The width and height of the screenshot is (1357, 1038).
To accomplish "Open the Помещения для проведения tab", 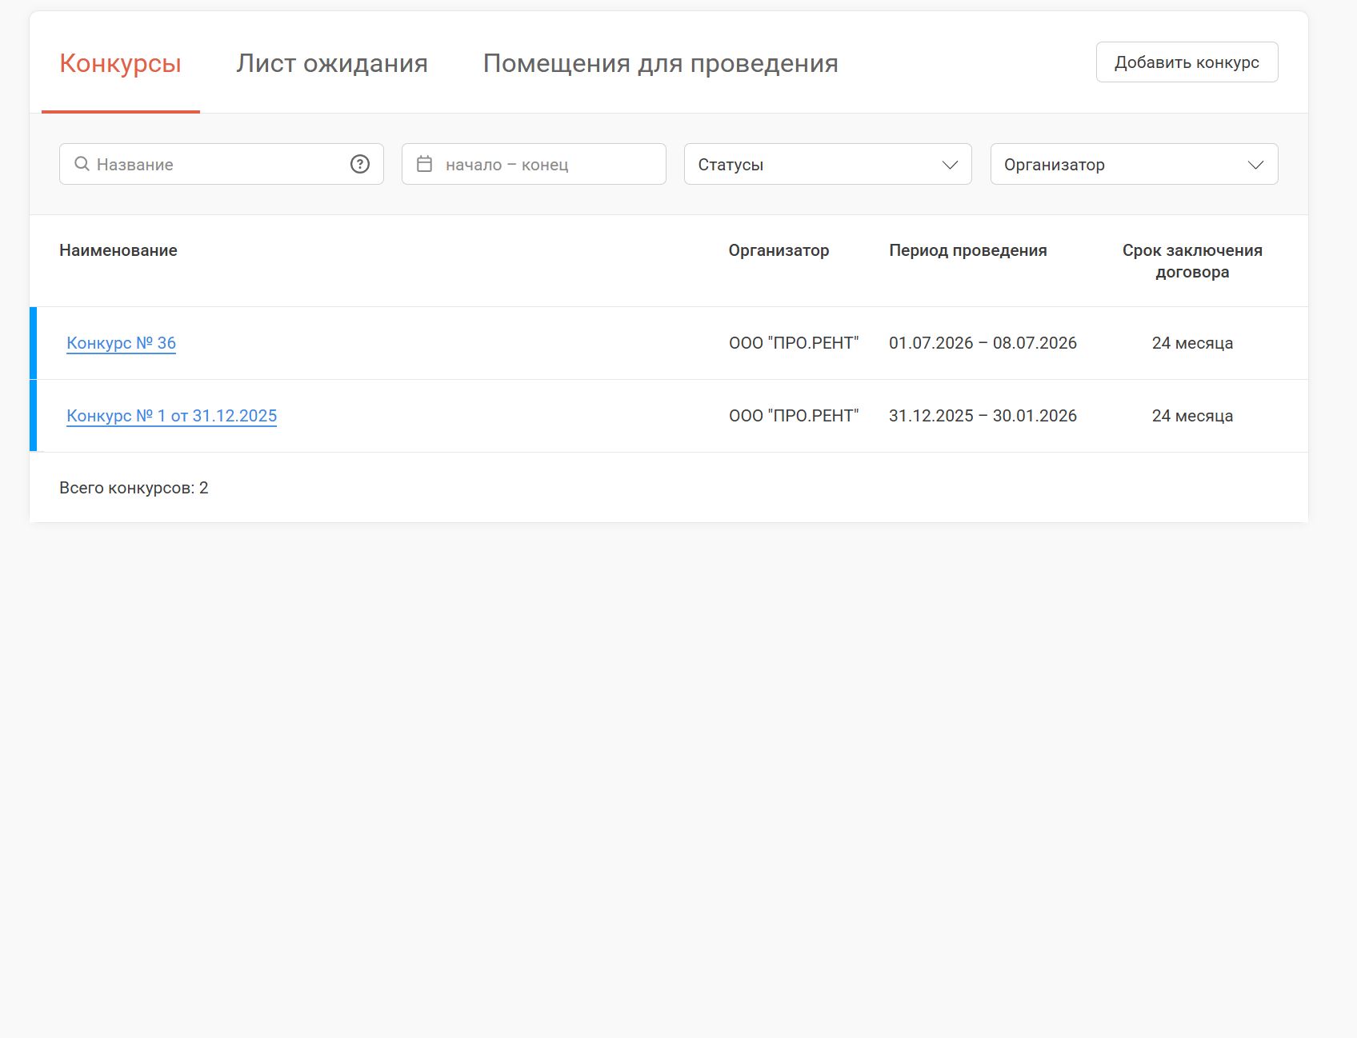I will [661, 63].
